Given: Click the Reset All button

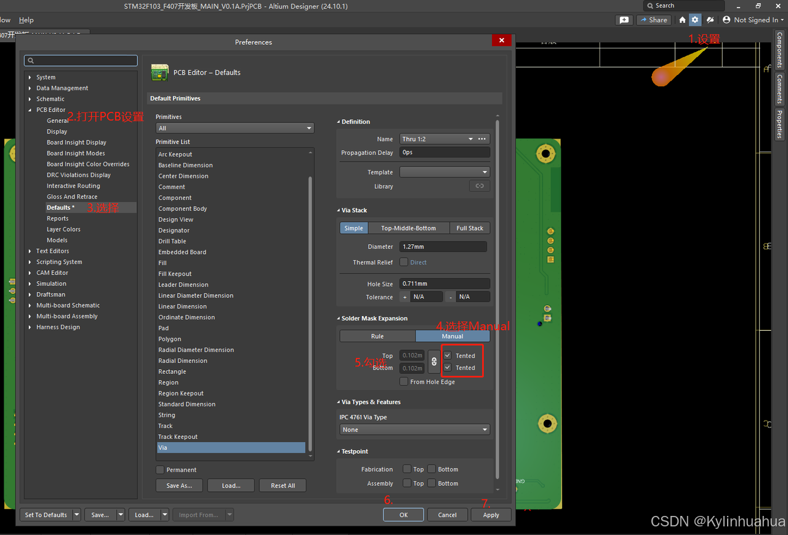Looking at the screenshot, I should (283, 485).
